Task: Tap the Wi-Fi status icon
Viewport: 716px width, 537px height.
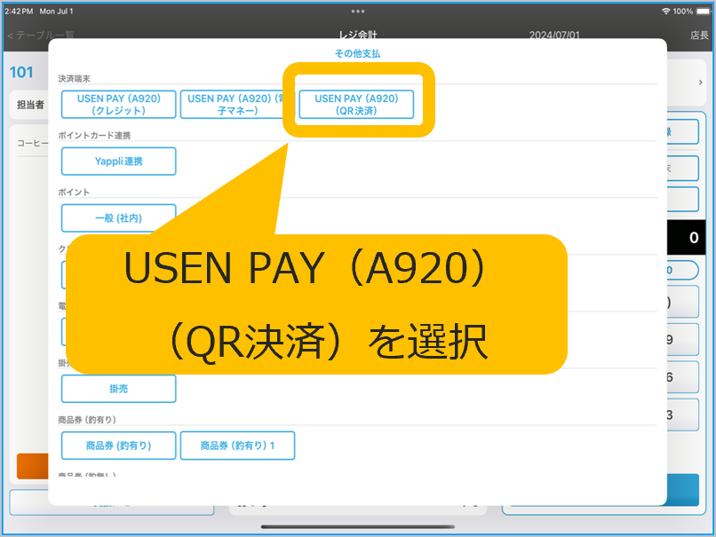Action: pos(666,11)
